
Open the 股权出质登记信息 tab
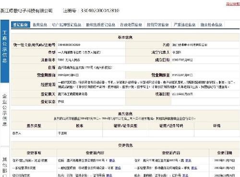click(x=101, y=25)
